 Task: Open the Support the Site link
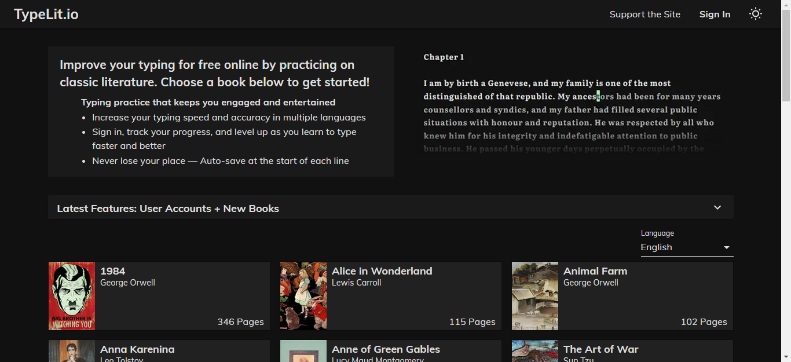pos(644,14)
